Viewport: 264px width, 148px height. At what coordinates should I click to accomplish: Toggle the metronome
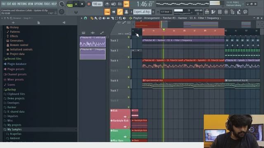pos(107,4)
